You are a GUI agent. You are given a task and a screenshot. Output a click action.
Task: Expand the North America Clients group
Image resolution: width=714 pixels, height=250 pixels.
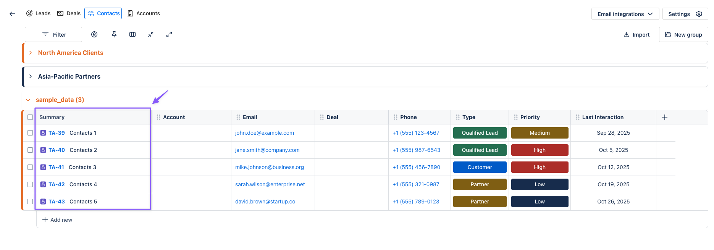coord(31,53)
